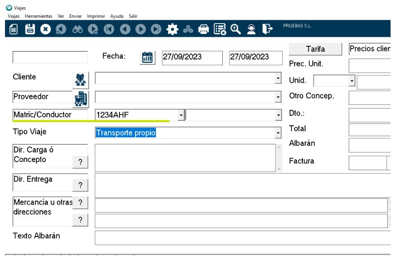Click the binoculars search icon
The width and height of the screenshot is (396, 261).
click(77, 29)
